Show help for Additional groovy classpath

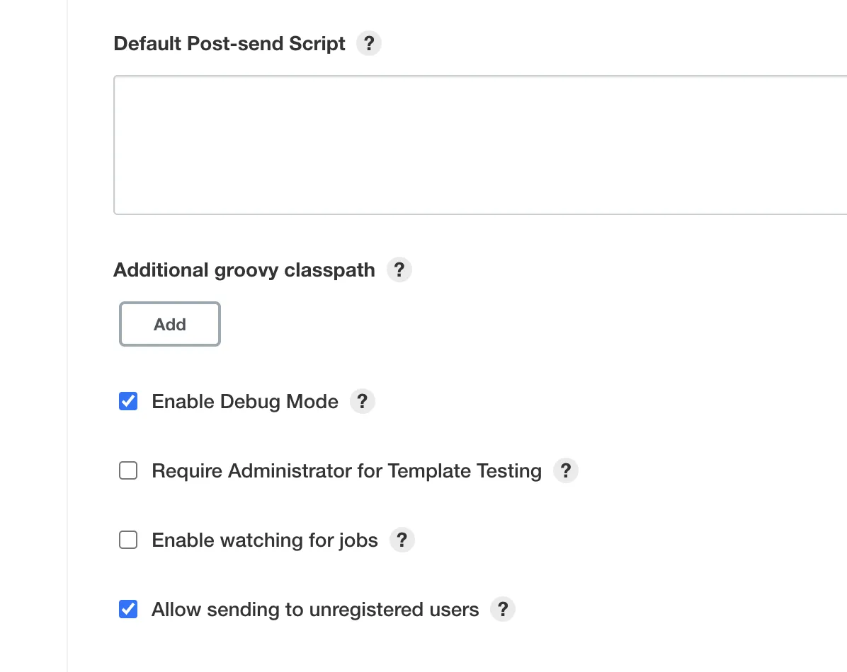tap(399, 270)
